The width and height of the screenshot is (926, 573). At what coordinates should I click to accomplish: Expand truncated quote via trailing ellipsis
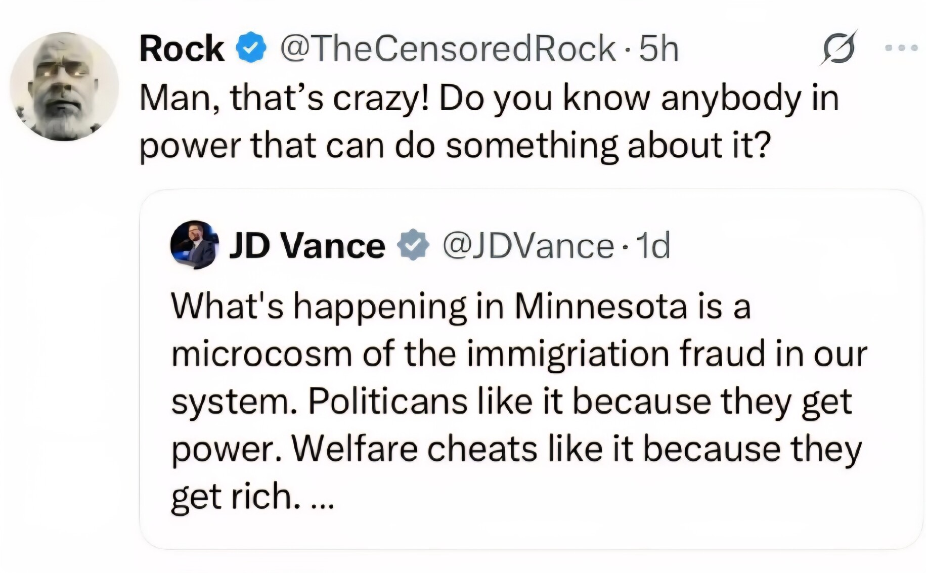pyautogui.click(x=321, y=498)
